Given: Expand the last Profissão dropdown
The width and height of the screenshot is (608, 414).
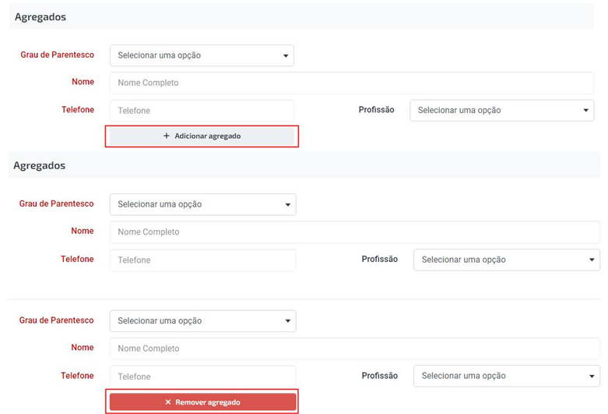Looking at the screenshot, I should (507, 376).
